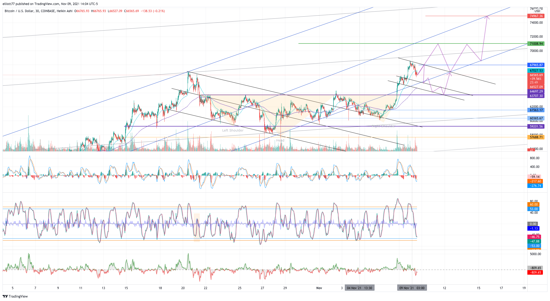The image size is (550, 301).
Task: Click the 63707.30 price label
Action: [x=536, y=96]
